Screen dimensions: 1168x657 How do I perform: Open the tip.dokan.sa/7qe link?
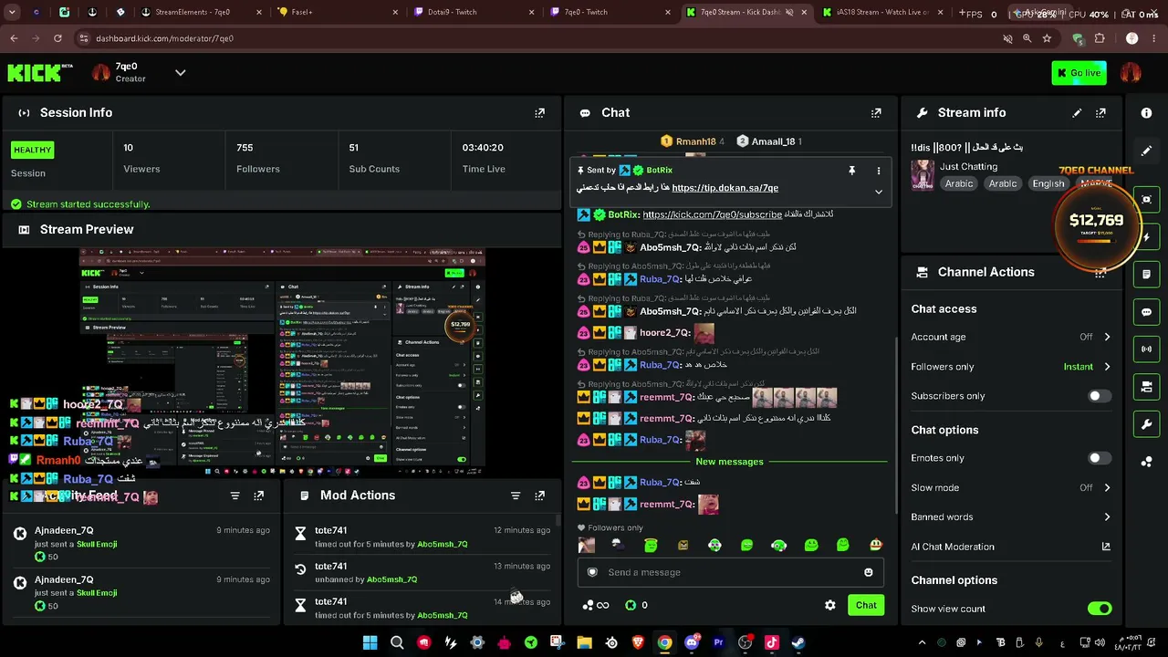tap(725, 188)
